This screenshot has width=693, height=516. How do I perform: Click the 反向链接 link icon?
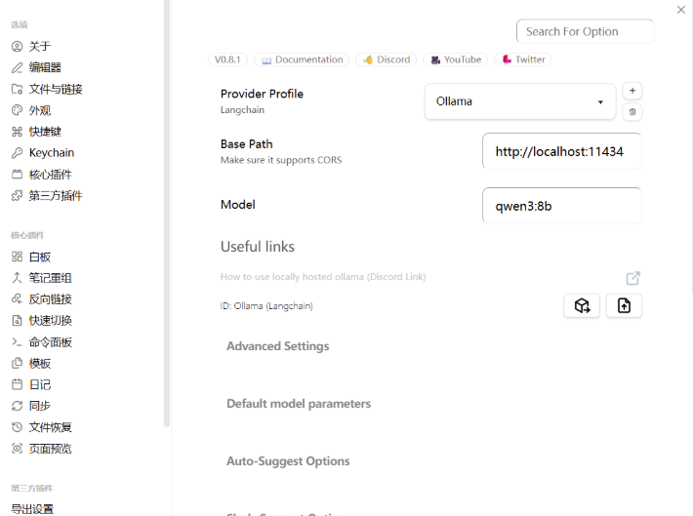[x=17, y=299]
